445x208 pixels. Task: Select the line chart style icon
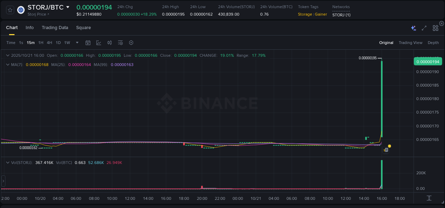[99, 42]
